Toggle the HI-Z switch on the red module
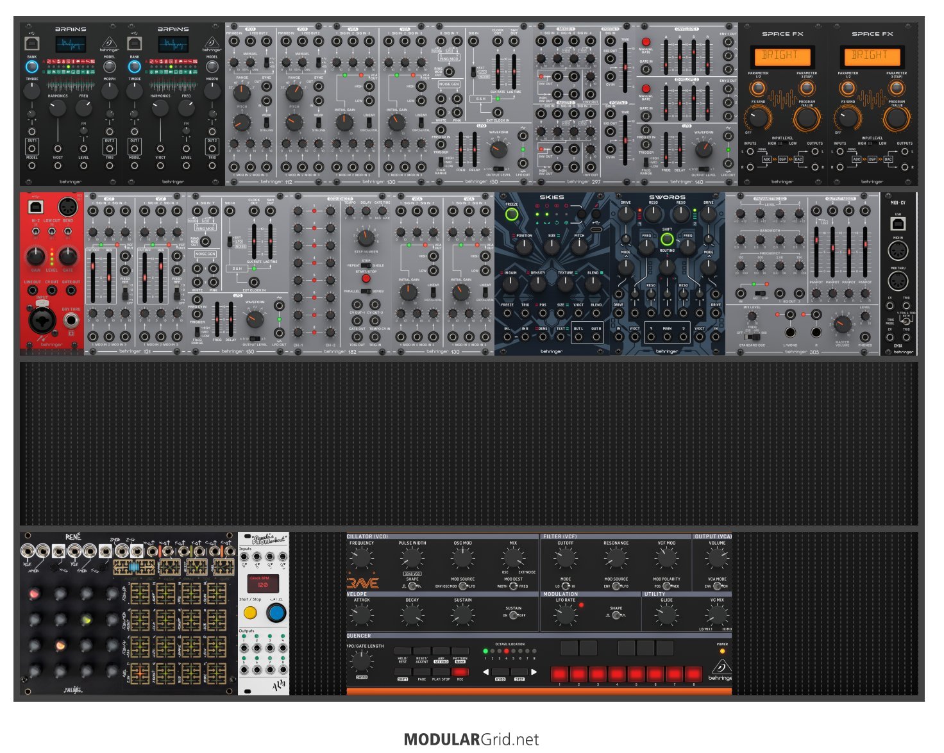This screenshot has width=944, height=753. pyautogui.click(x=35, y=231)
